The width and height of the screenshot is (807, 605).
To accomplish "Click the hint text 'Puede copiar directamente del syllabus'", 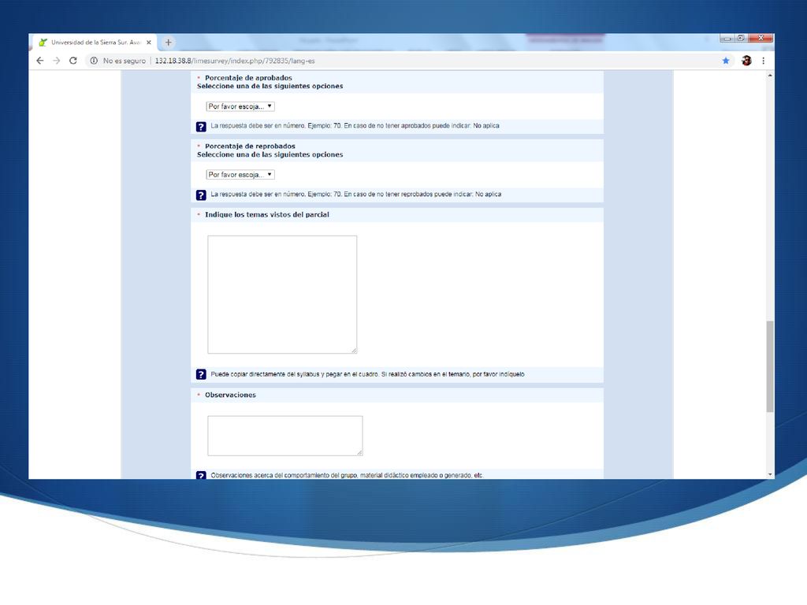I will pos(367,374).
